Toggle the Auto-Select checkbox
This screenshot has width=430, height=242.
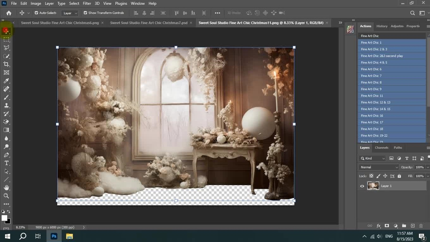coord(36,13)
